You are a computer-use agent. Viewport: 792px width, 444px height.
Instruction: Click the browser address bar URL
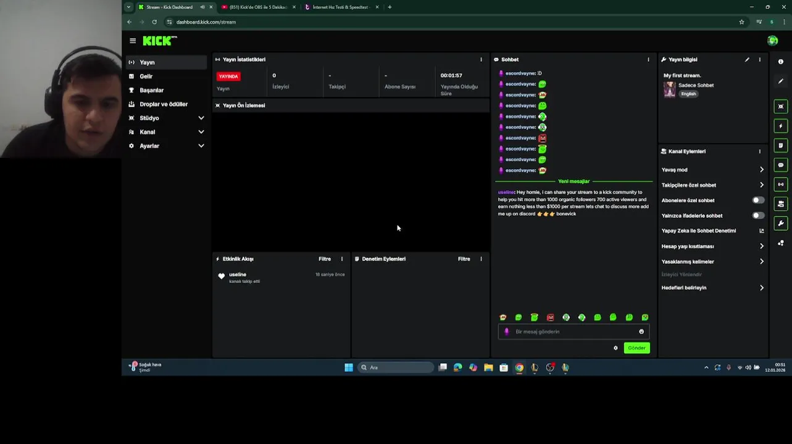pyautogui.click(x=206, y=22)
